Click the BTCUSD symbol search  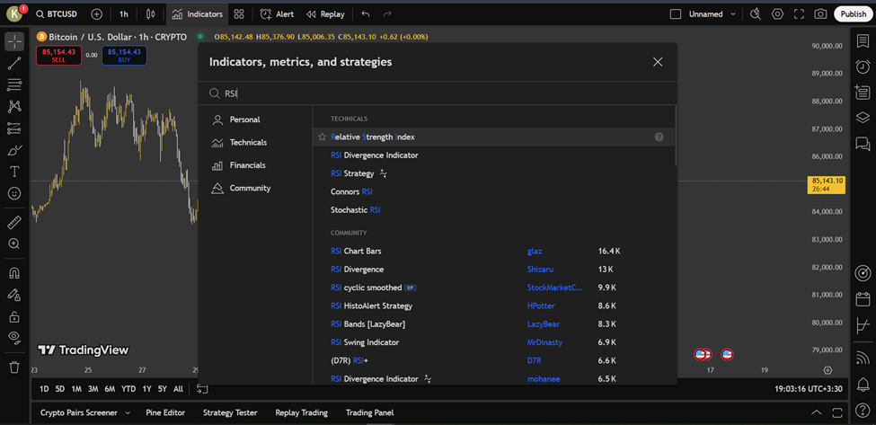click(x=57, y=14)
